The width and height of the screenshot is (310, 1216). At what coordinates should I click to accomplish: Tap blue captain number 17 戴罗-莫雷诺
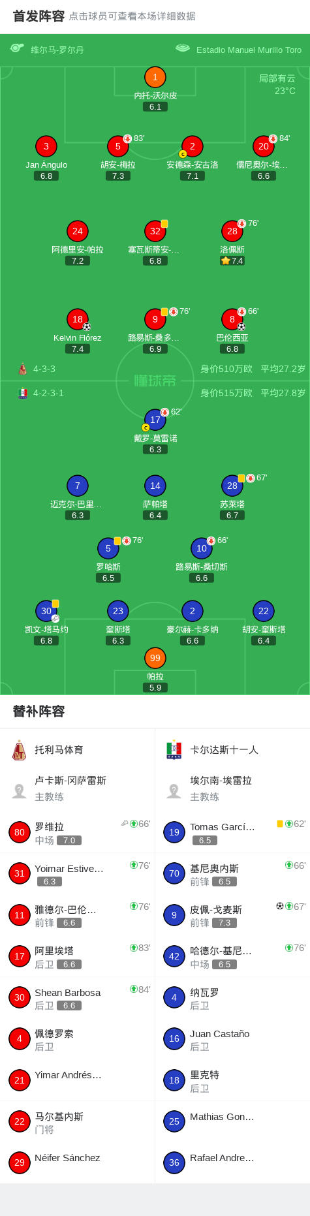155,420
